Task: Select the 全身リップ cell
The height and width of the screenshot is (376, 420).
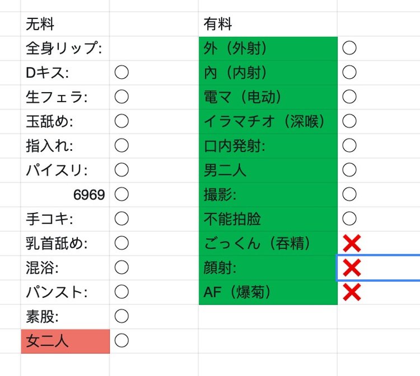Action: click(x=65, y=49)
